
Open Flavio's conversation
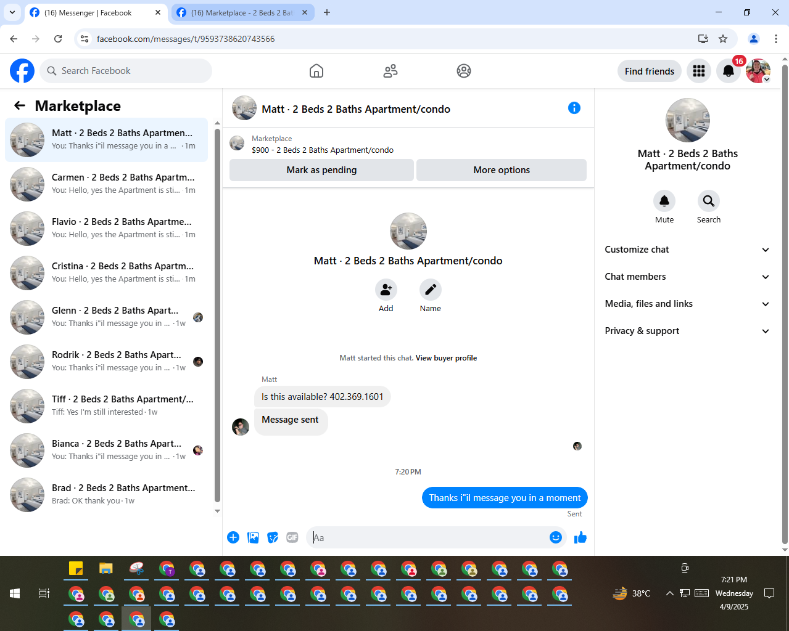106,229
